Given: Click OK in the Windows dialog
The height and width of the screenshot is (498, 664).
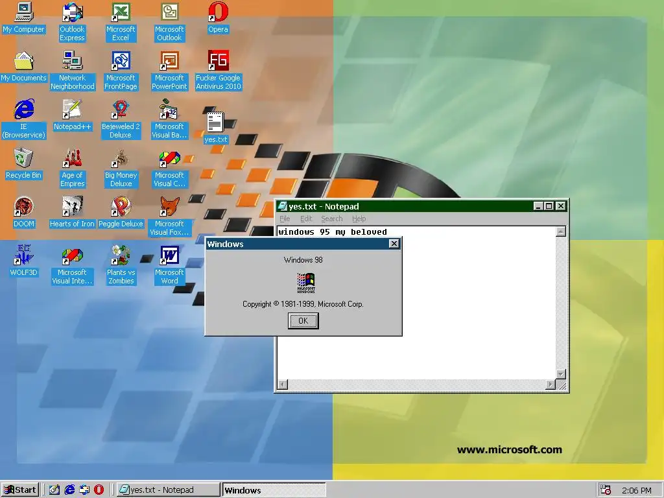Looking at the screenshot, I should (x=303, y=320).
